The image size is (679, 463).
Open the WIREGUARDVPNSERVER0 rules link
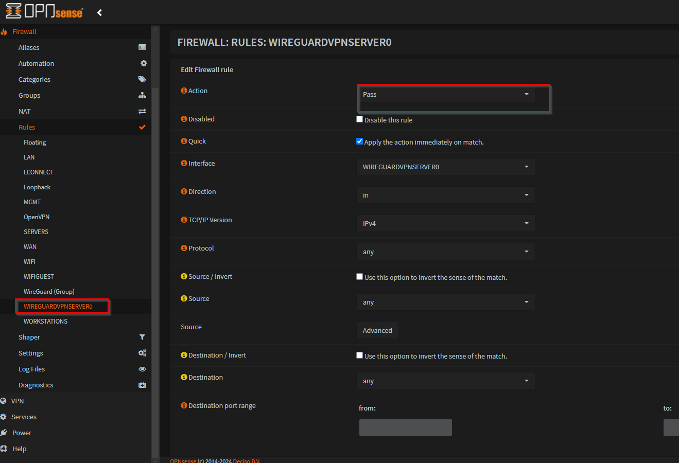[x=58, y=307]
